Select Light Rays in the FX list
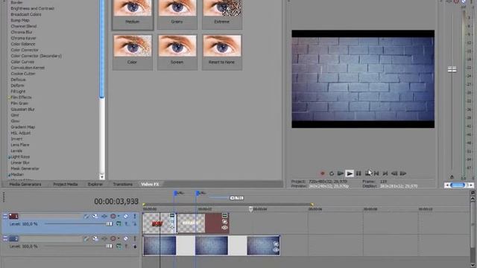This screenshot has height=268, width=477. coord(20,157)
